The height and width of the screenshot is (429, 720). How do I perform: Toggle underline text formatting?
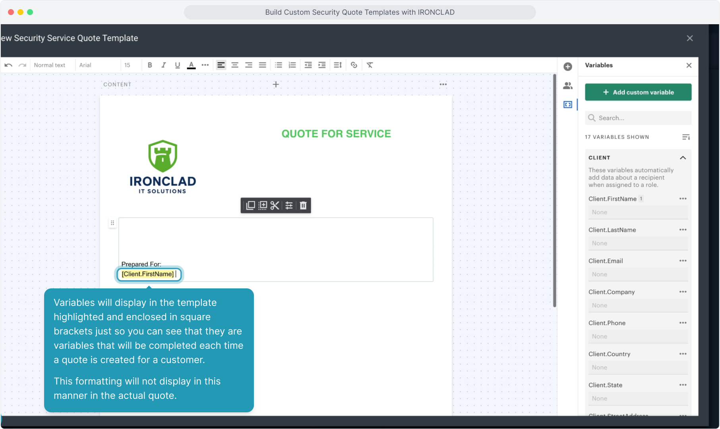tap(177, 65)
